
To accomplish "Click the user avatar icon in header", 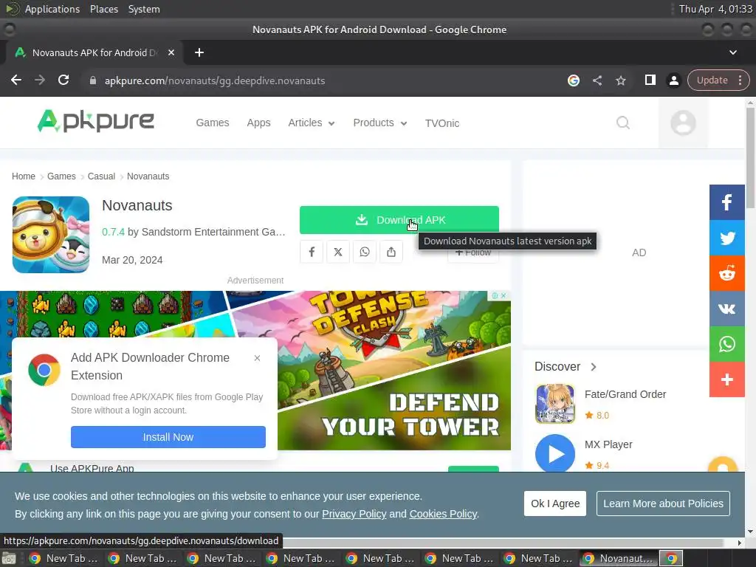I will pos(683,123).
